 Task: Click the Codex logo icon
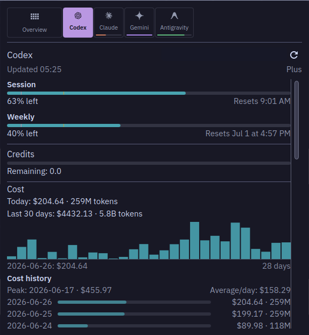click(x=78, y=16)
